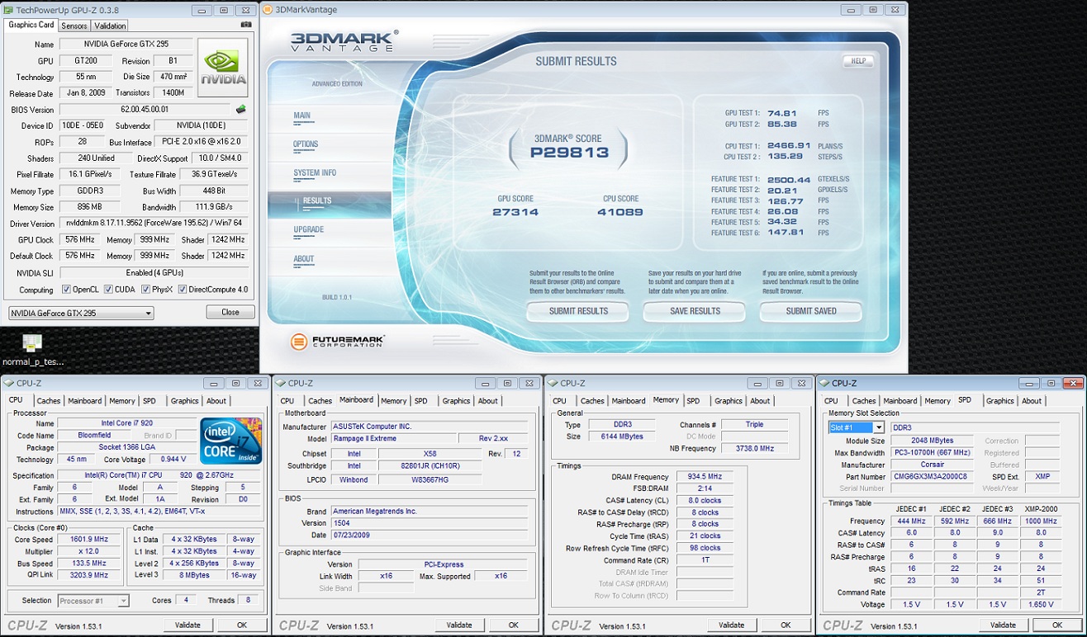Select the Options item in 3DMark menu
Viewport: 1087px width, 637px height.
(306, 144)
